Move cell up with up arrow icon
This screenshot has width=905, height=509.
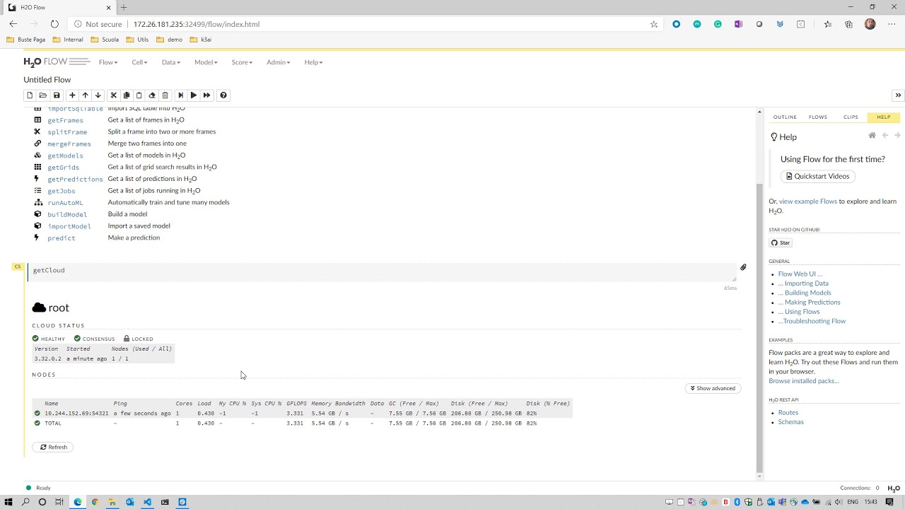click(x=85, y=95)
